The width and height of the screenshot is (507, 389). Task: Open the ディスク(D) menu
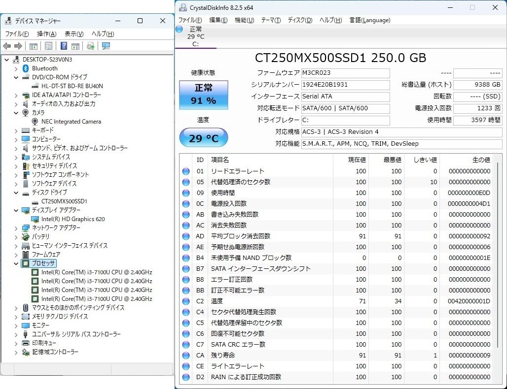[300, 20]
